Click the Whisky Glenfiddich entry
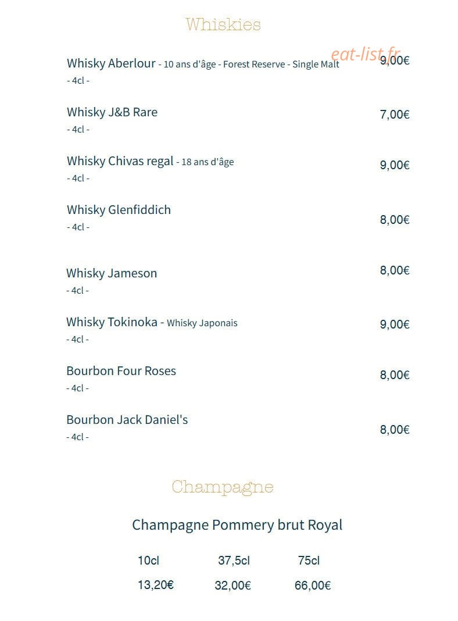Image resolution: width=458 pixels, height=621 pixels. (119, 210)
